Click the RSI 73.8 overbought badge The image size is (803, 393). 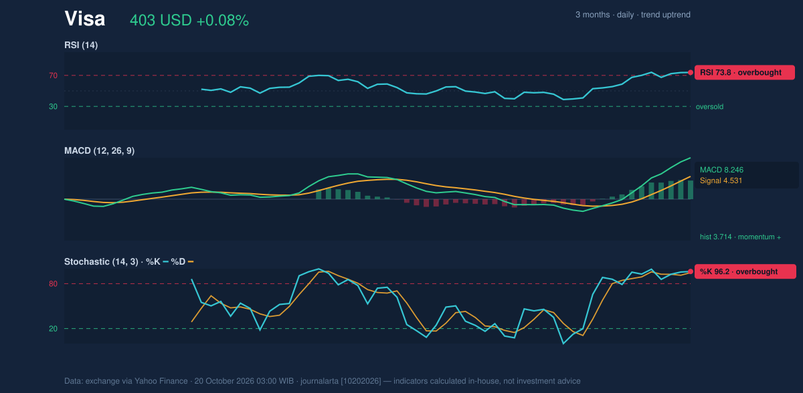click(744, 72)
